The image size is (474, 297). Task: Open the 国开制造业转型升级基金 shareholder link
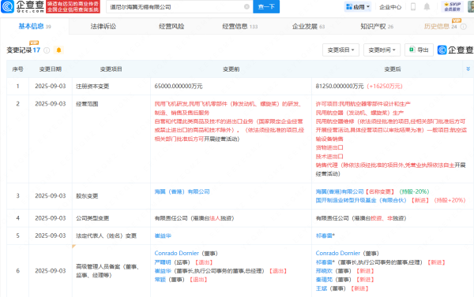pos(361,200)
